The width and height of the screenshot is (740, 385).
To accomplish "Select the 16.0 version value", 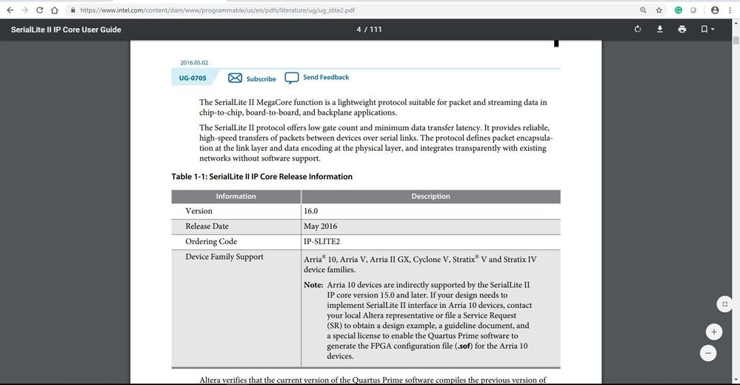I will [x=310, y=211].
